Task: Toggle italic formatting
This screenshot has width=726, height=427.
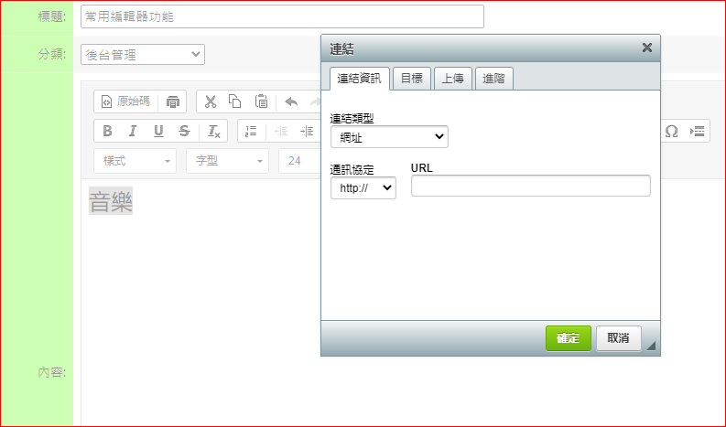Action: 133,131
